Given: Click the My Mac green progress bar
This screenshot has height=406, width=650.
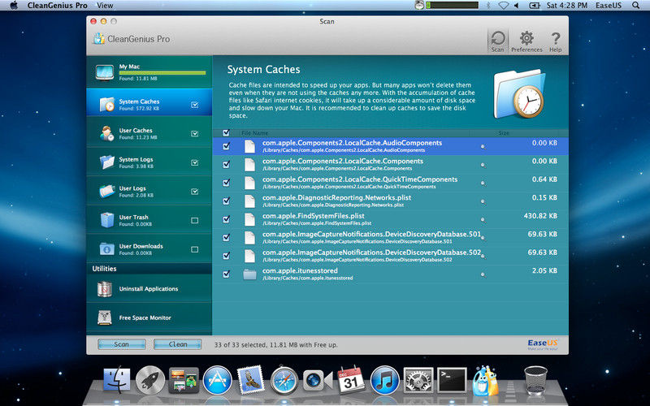Looking at the screenshot, I should click(x=162, y=73).
